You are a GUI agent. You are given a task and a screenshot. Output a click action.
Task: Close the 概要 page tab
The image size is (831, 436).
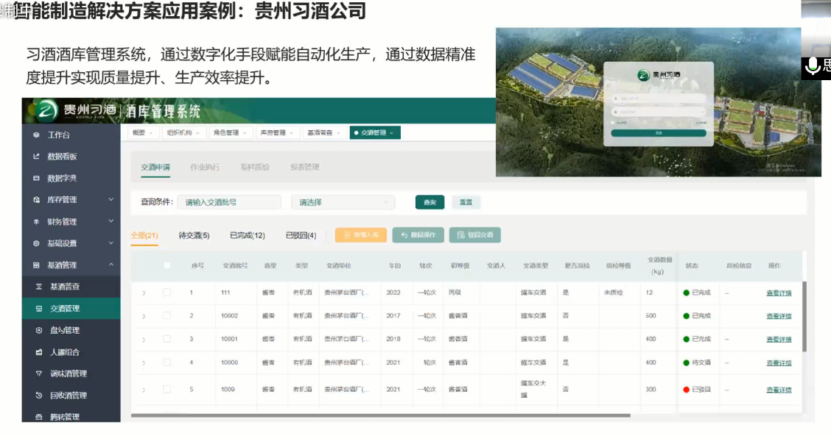tap(151, 133)
